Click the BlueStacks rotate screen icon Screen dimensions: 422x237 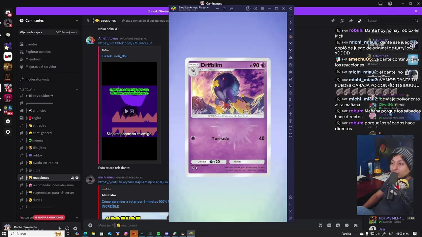click(x=290, y=100)
